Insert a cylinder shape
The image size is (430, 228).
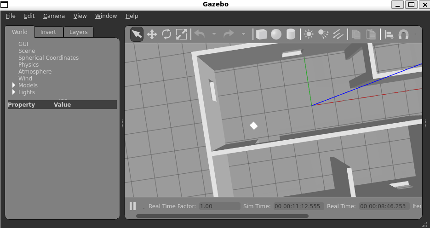pyautogui.click(x=291, y=34)
